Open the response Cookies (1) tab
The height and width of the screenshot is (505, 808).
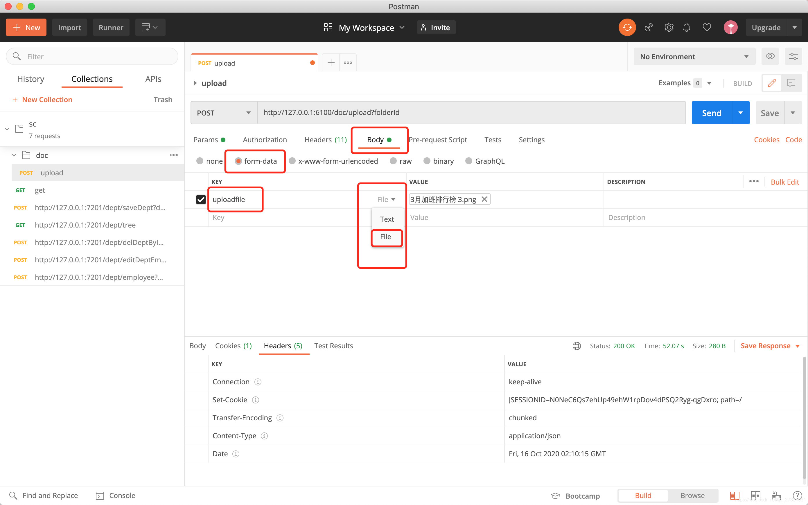point(233,346)
